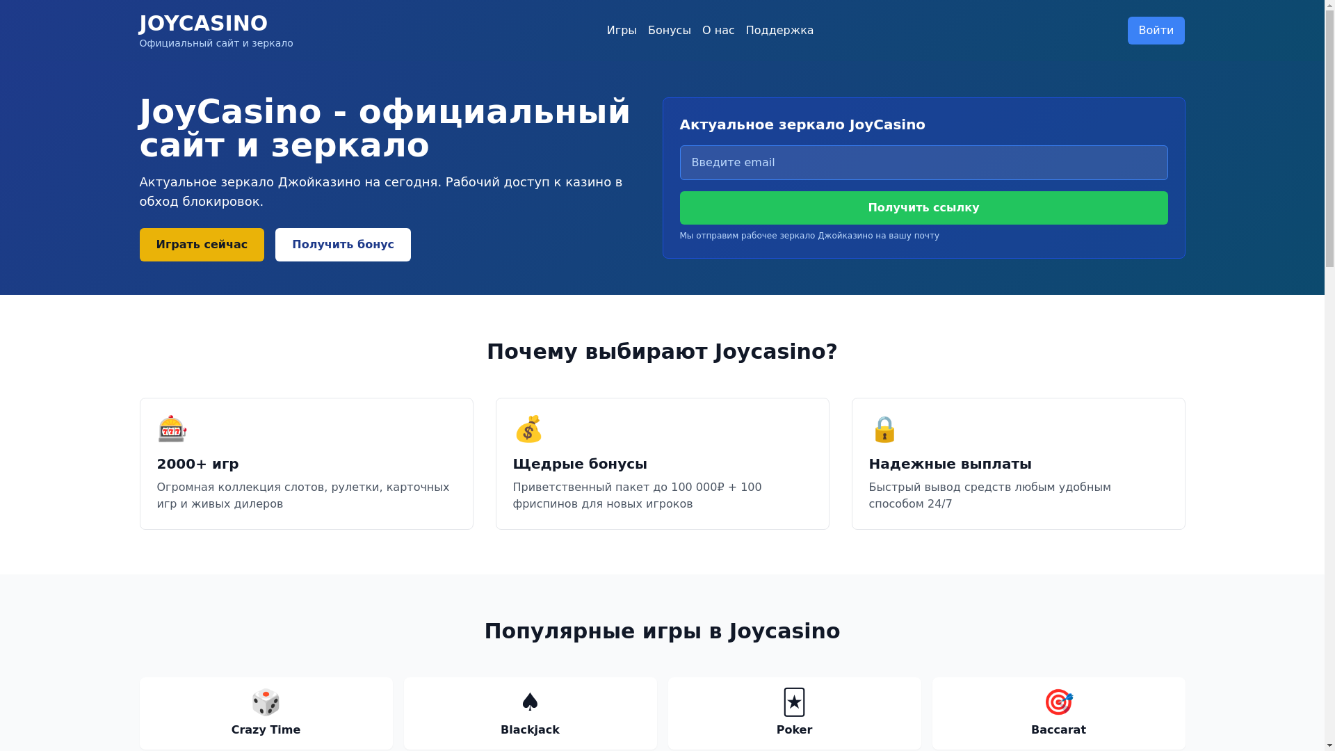Click the spade icon on Blackjack card
This screenshot has width=1335, height=751.
point(530,702)
